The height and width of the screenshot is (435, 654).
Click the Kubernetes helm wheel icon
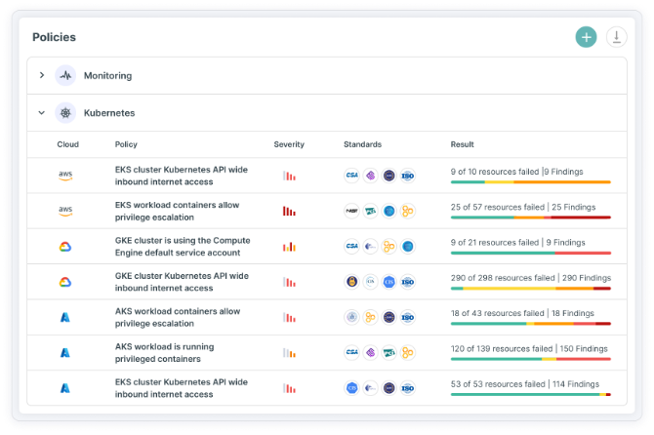65,113
